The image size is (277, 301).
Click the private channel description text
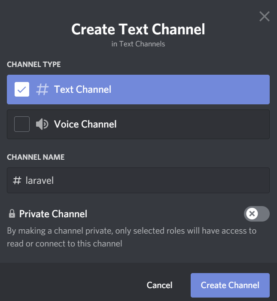click(131, 237)
